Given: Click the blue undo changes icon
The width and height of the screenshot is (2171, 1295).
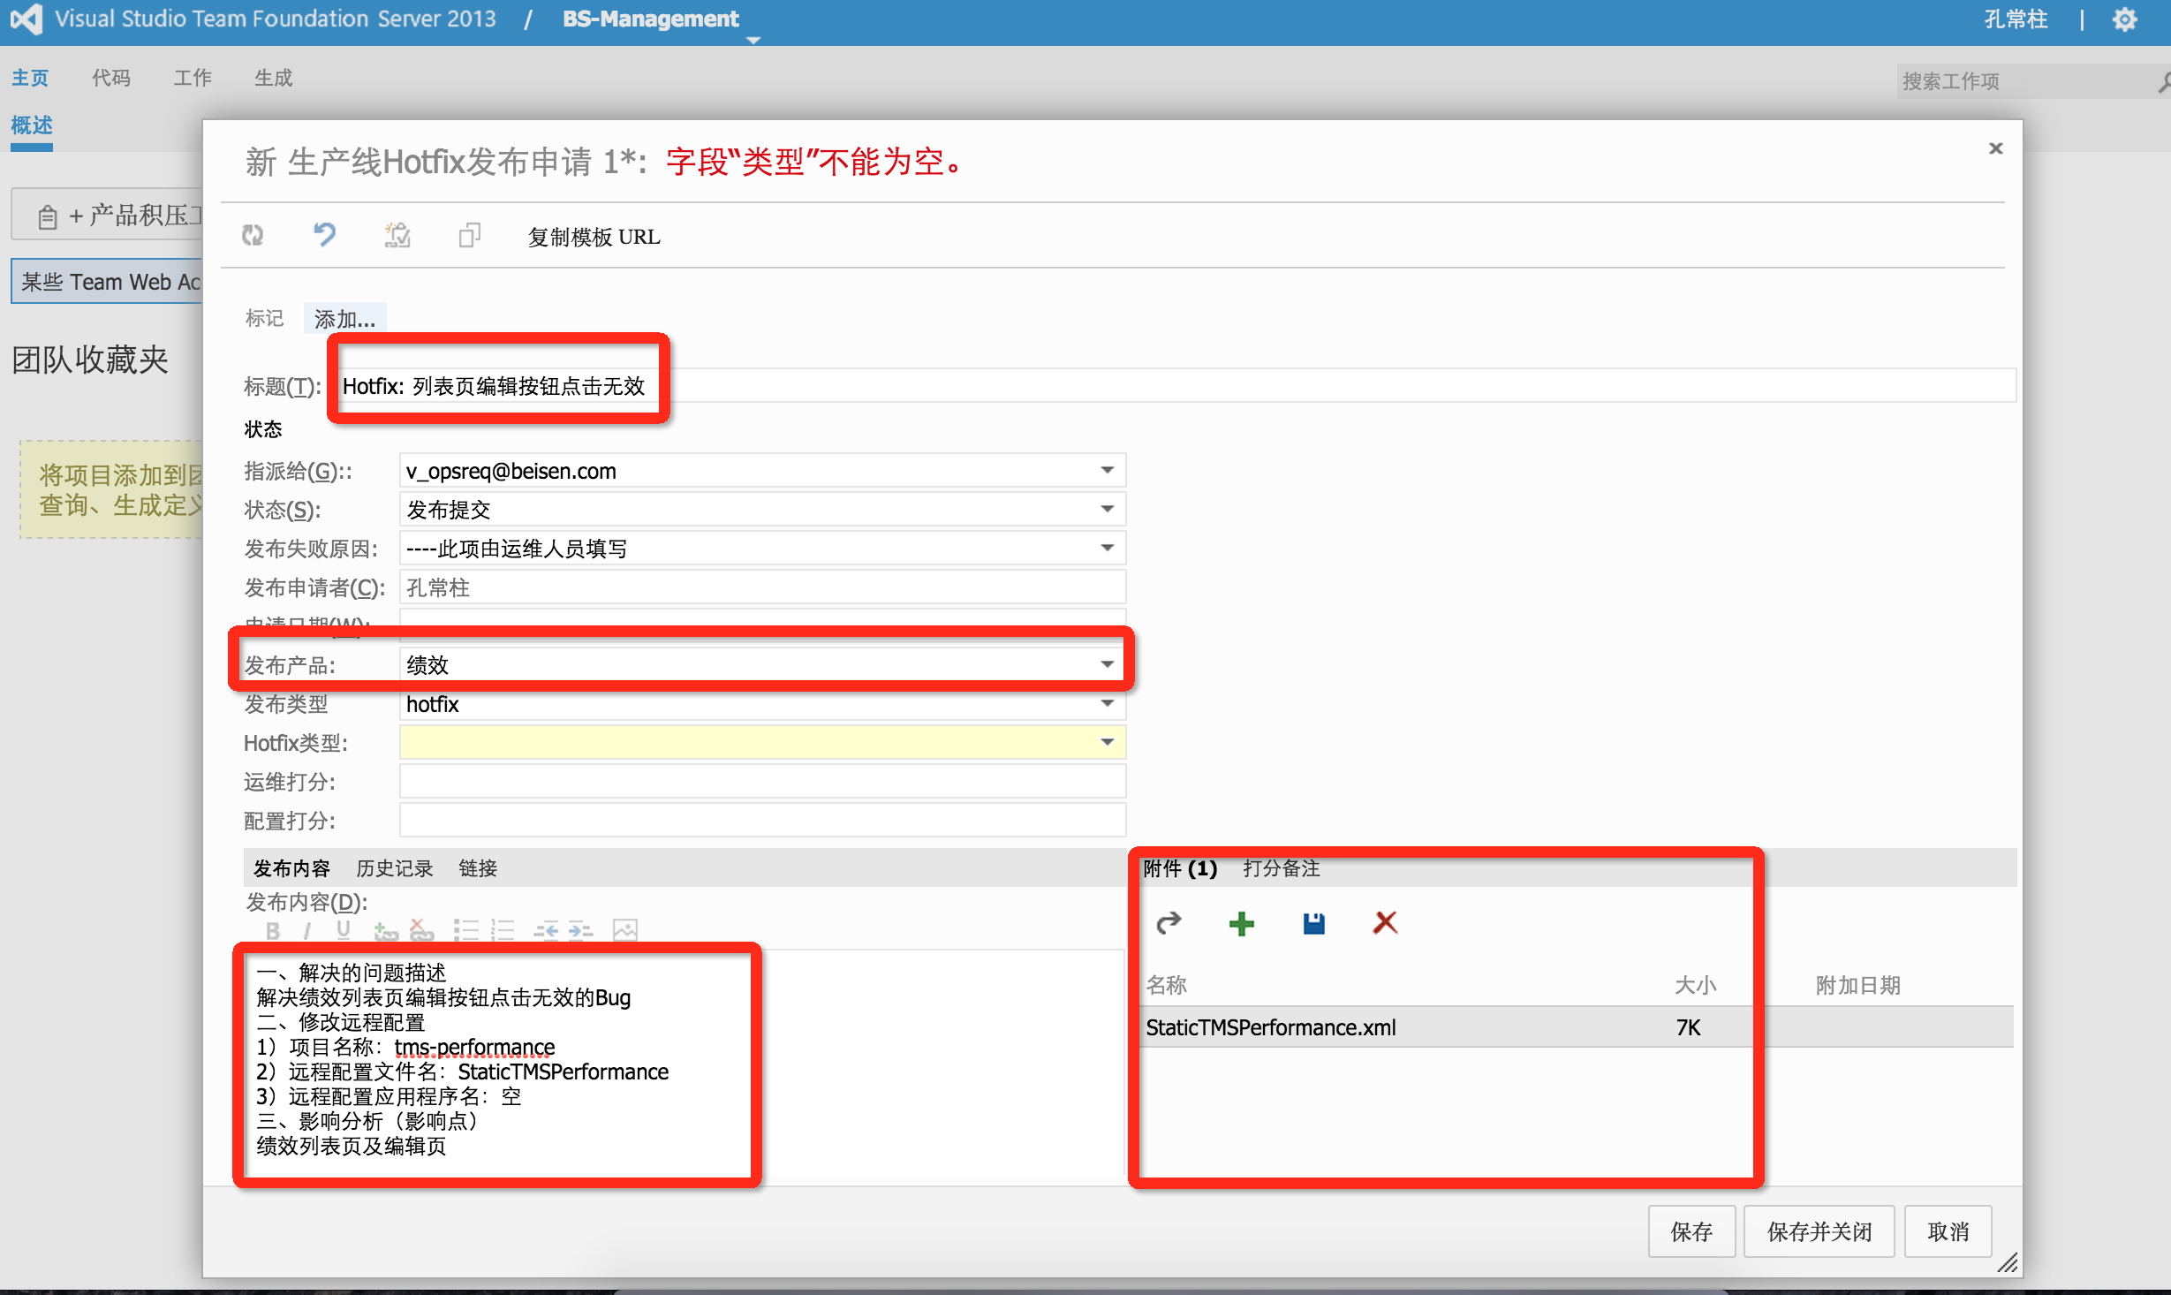Looking at the screenshot, I should coord(324,235).
